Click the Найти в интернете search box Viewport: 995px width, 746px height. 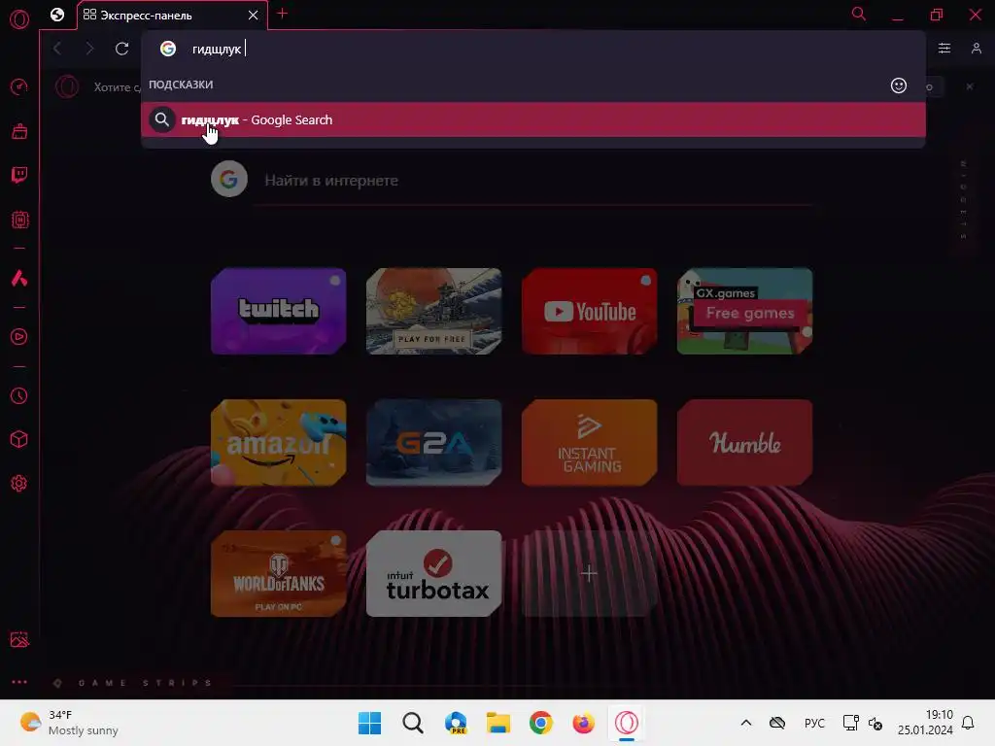click(511, 181)
